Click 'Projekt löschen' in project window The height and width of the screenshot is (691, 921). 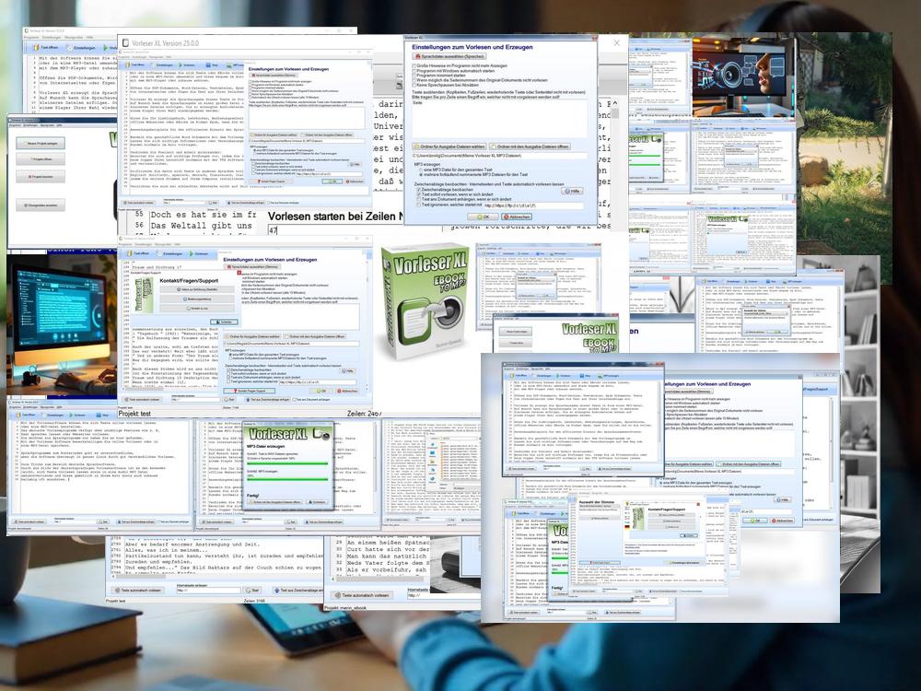[x=41, y=176]
